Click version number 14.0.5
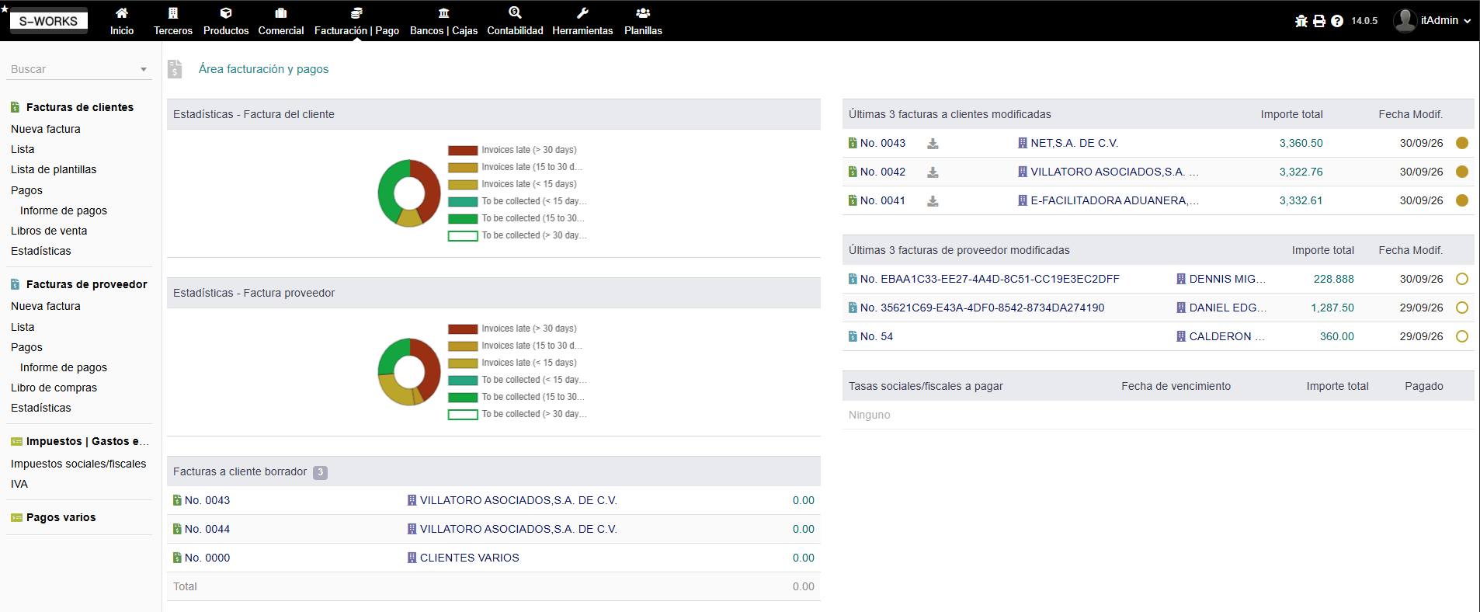Viewport: 1480px width, 612px height. [x=1364, y=21]
